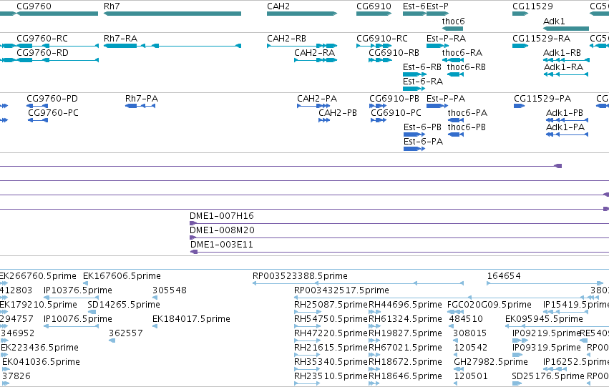This screenshot has width=609, height=387.
Task: Click the Est-6-PA protein feature
Action: [414, 149]
